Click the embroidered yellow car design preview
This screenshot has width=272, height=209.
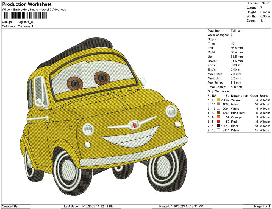coord(104,117)
